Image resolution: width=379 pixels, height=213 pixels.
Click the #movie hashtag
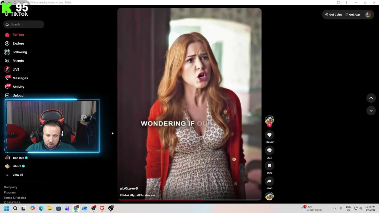(x=150, y=195)
